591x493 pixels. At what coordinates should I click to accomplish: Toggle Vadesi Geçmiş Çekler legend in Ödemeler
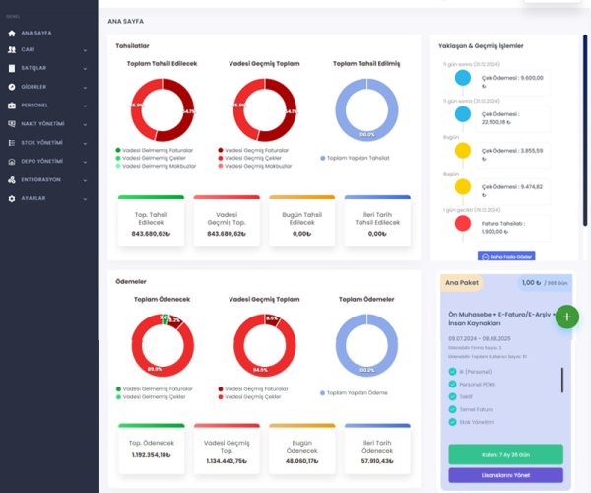[x=249, y=396]
